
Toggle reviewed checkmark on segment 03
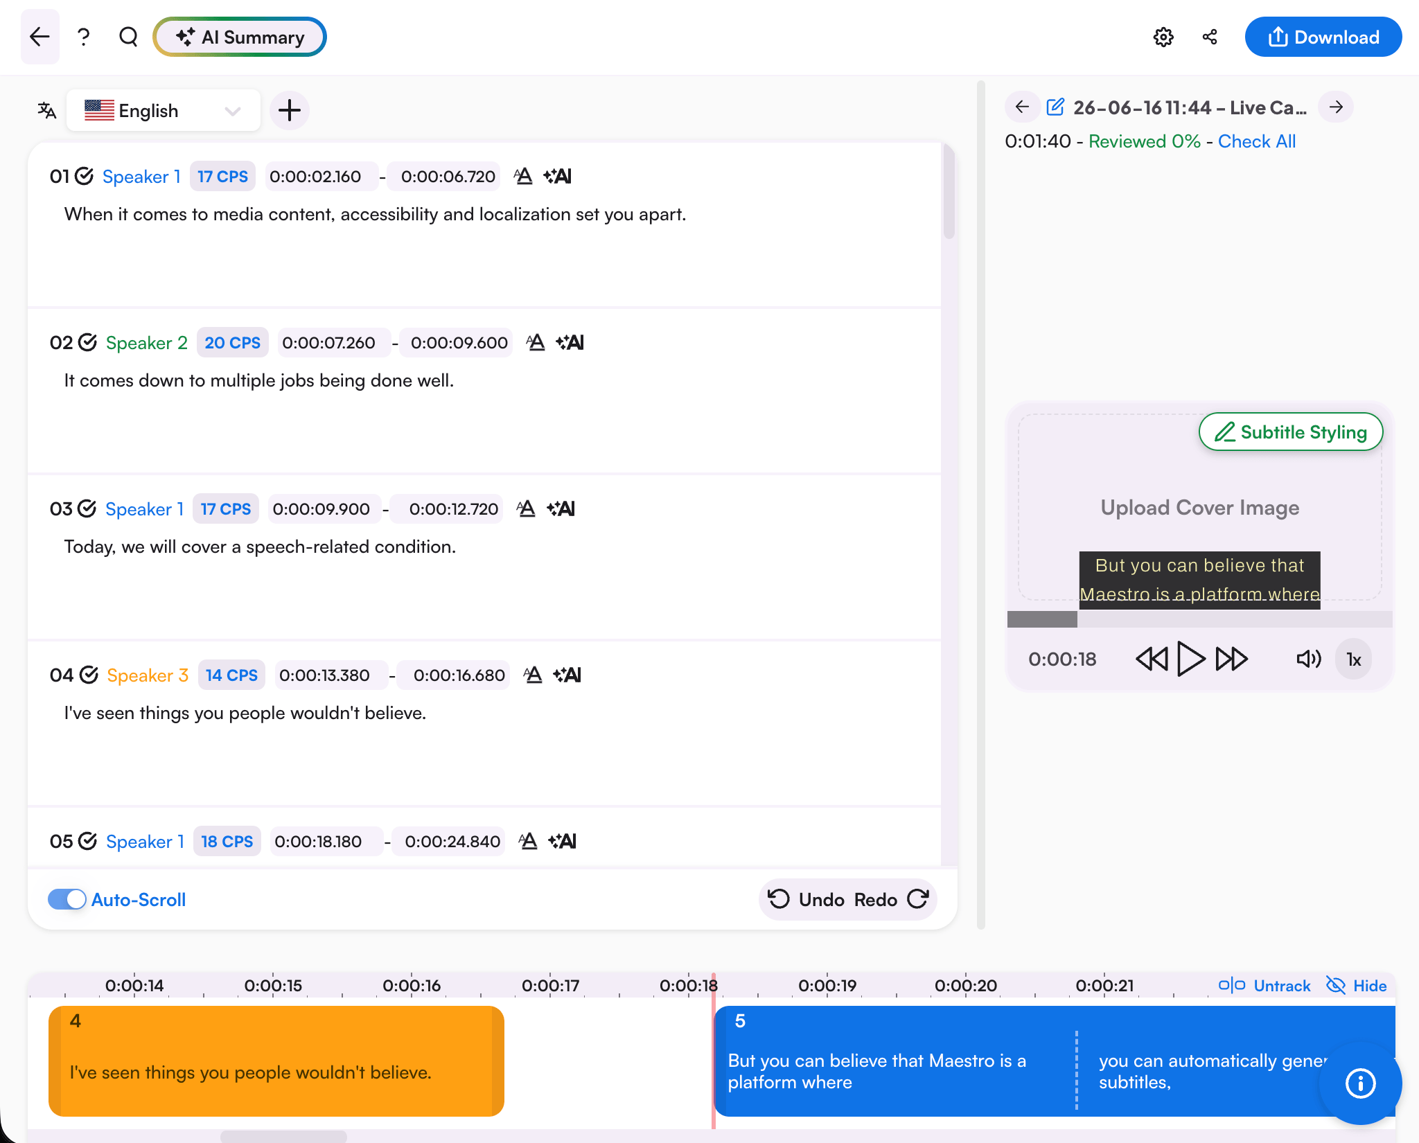(87, 508)
